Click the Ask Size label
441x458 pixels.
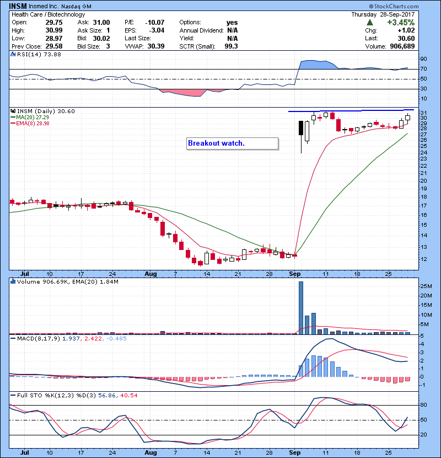[90, 30]
